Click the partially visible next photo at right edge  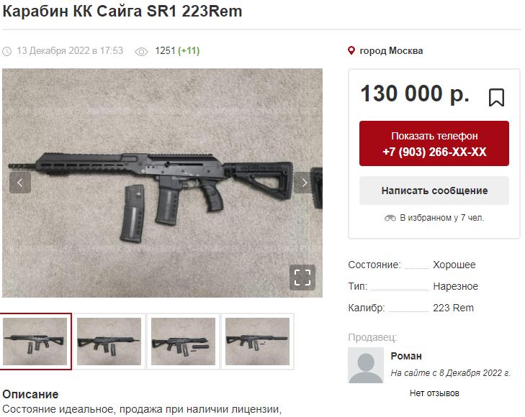(x=317, y=187)
